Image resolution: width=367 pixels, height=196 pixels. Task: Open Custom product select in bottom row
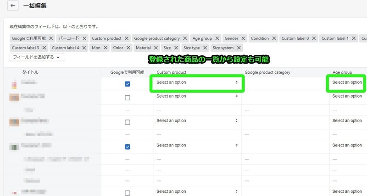point(197,191)
